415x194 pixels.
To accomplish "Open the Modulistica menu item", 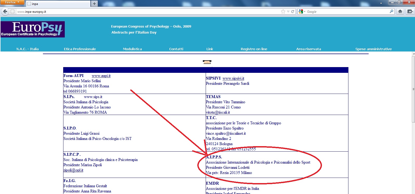I will (132, 49).
